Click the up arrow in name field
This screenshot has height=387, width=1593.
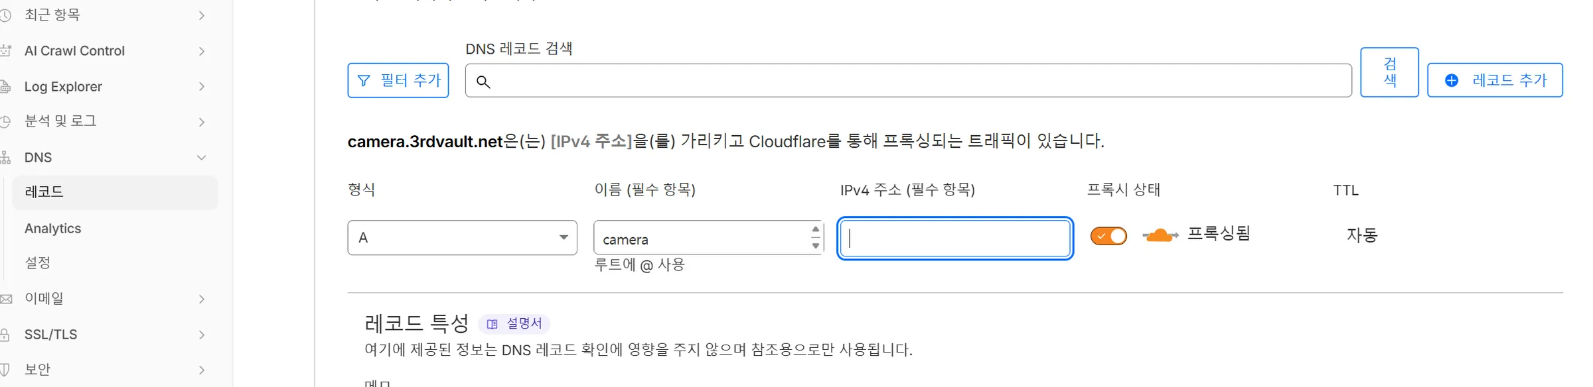815,229
